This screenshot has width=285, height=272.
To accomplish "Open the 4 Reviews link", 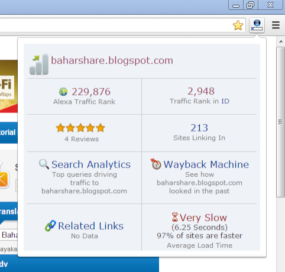I will point(82,139).
